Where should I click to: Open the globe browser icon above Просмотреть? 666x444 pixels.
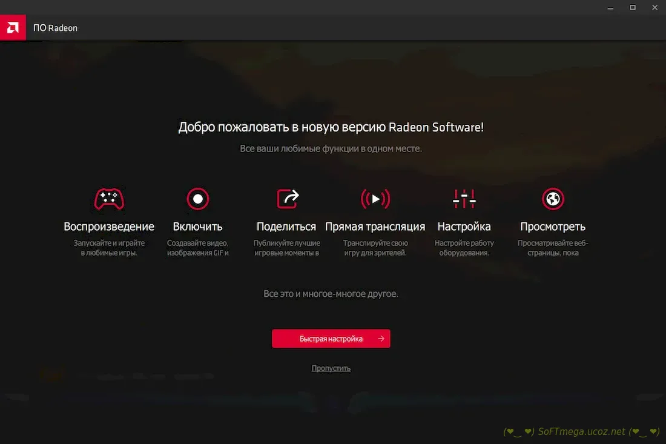point(553,199)
